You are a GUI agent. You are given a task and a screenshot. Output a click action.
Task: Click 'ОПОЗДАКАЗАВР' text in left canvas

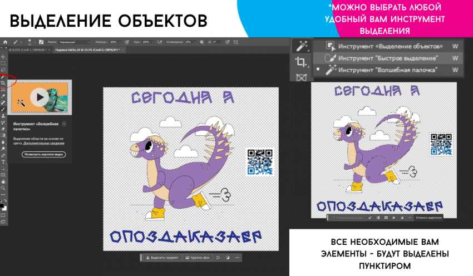pyautogui.click(x=185, y=237)
